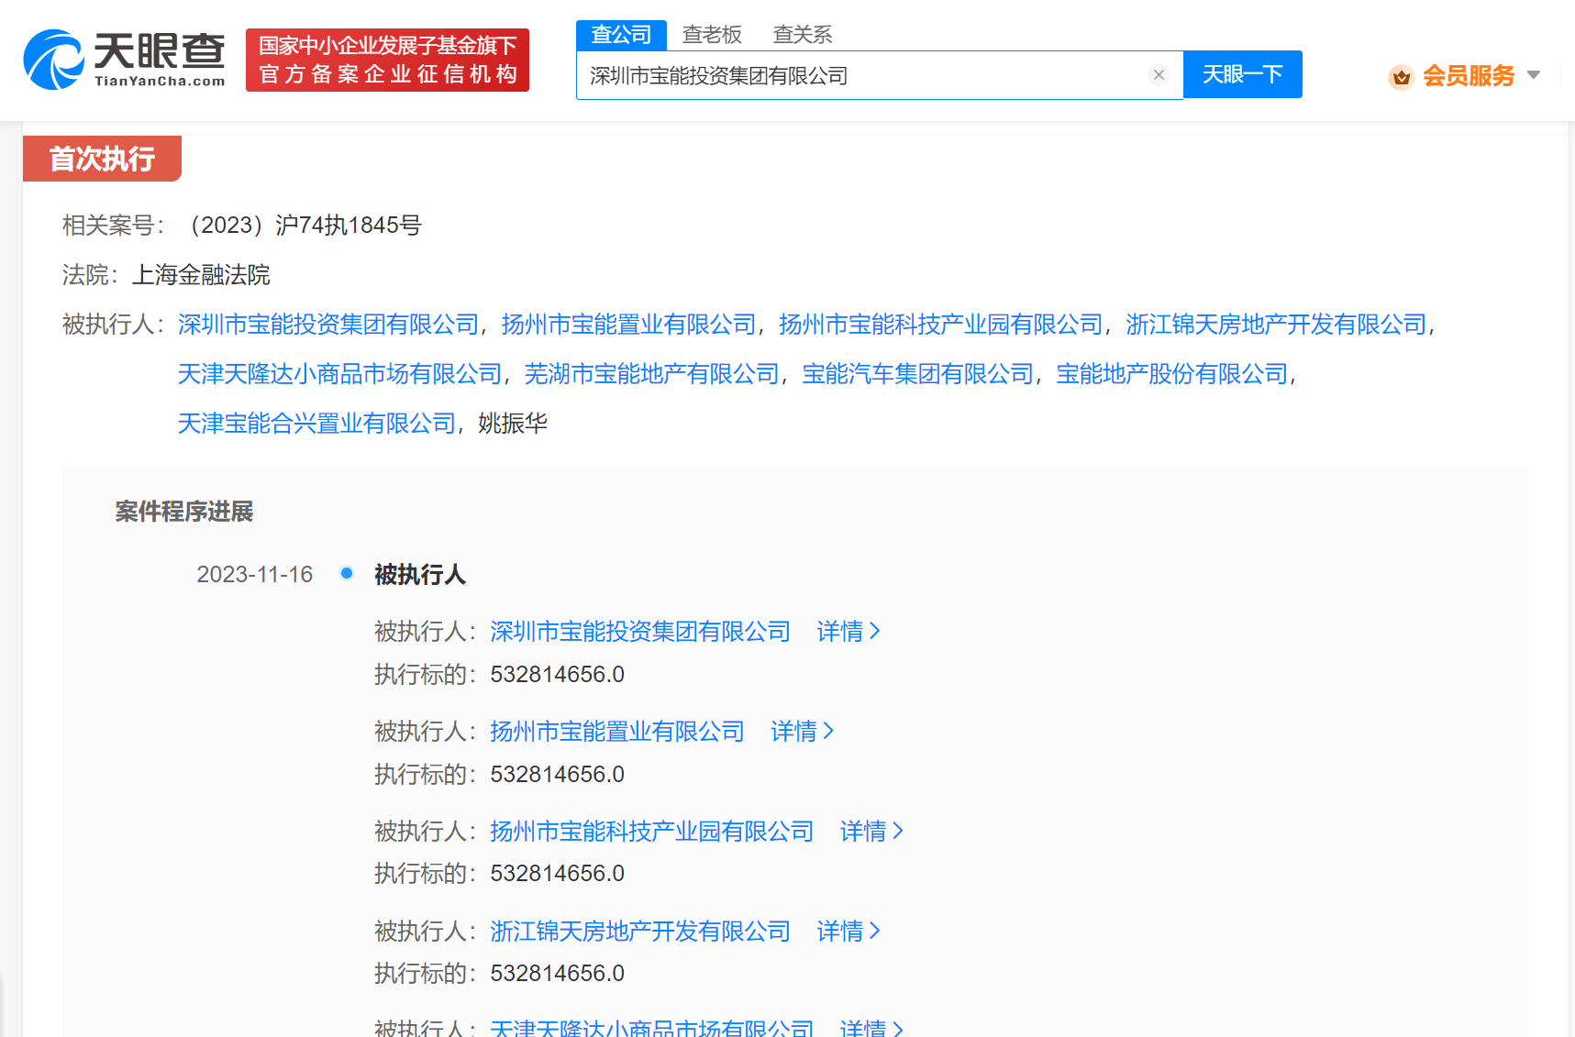This screenshot has height=1037, width=1575.
Task: Open 扬州市宝能置业有限公司 in the case progress section
Action: tap(617, 732)
